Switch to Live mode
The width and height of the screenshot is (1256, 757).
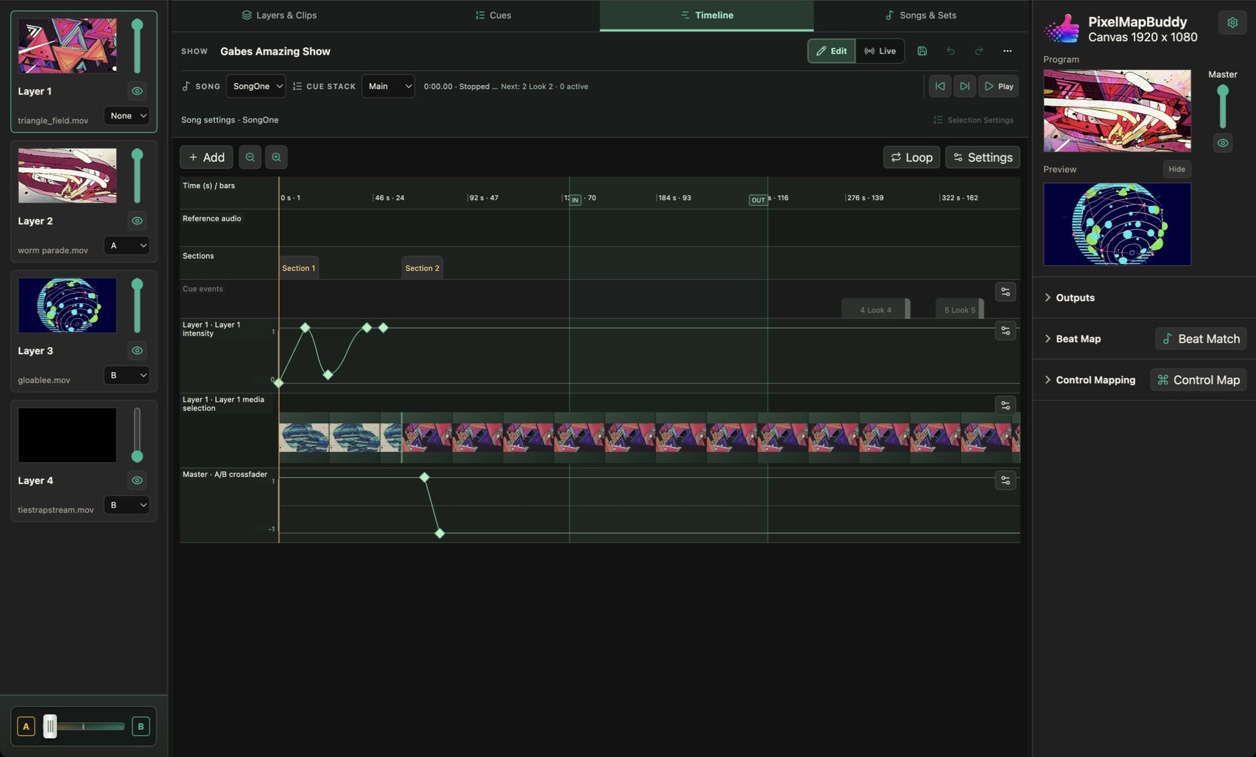(x=880, y=51)
